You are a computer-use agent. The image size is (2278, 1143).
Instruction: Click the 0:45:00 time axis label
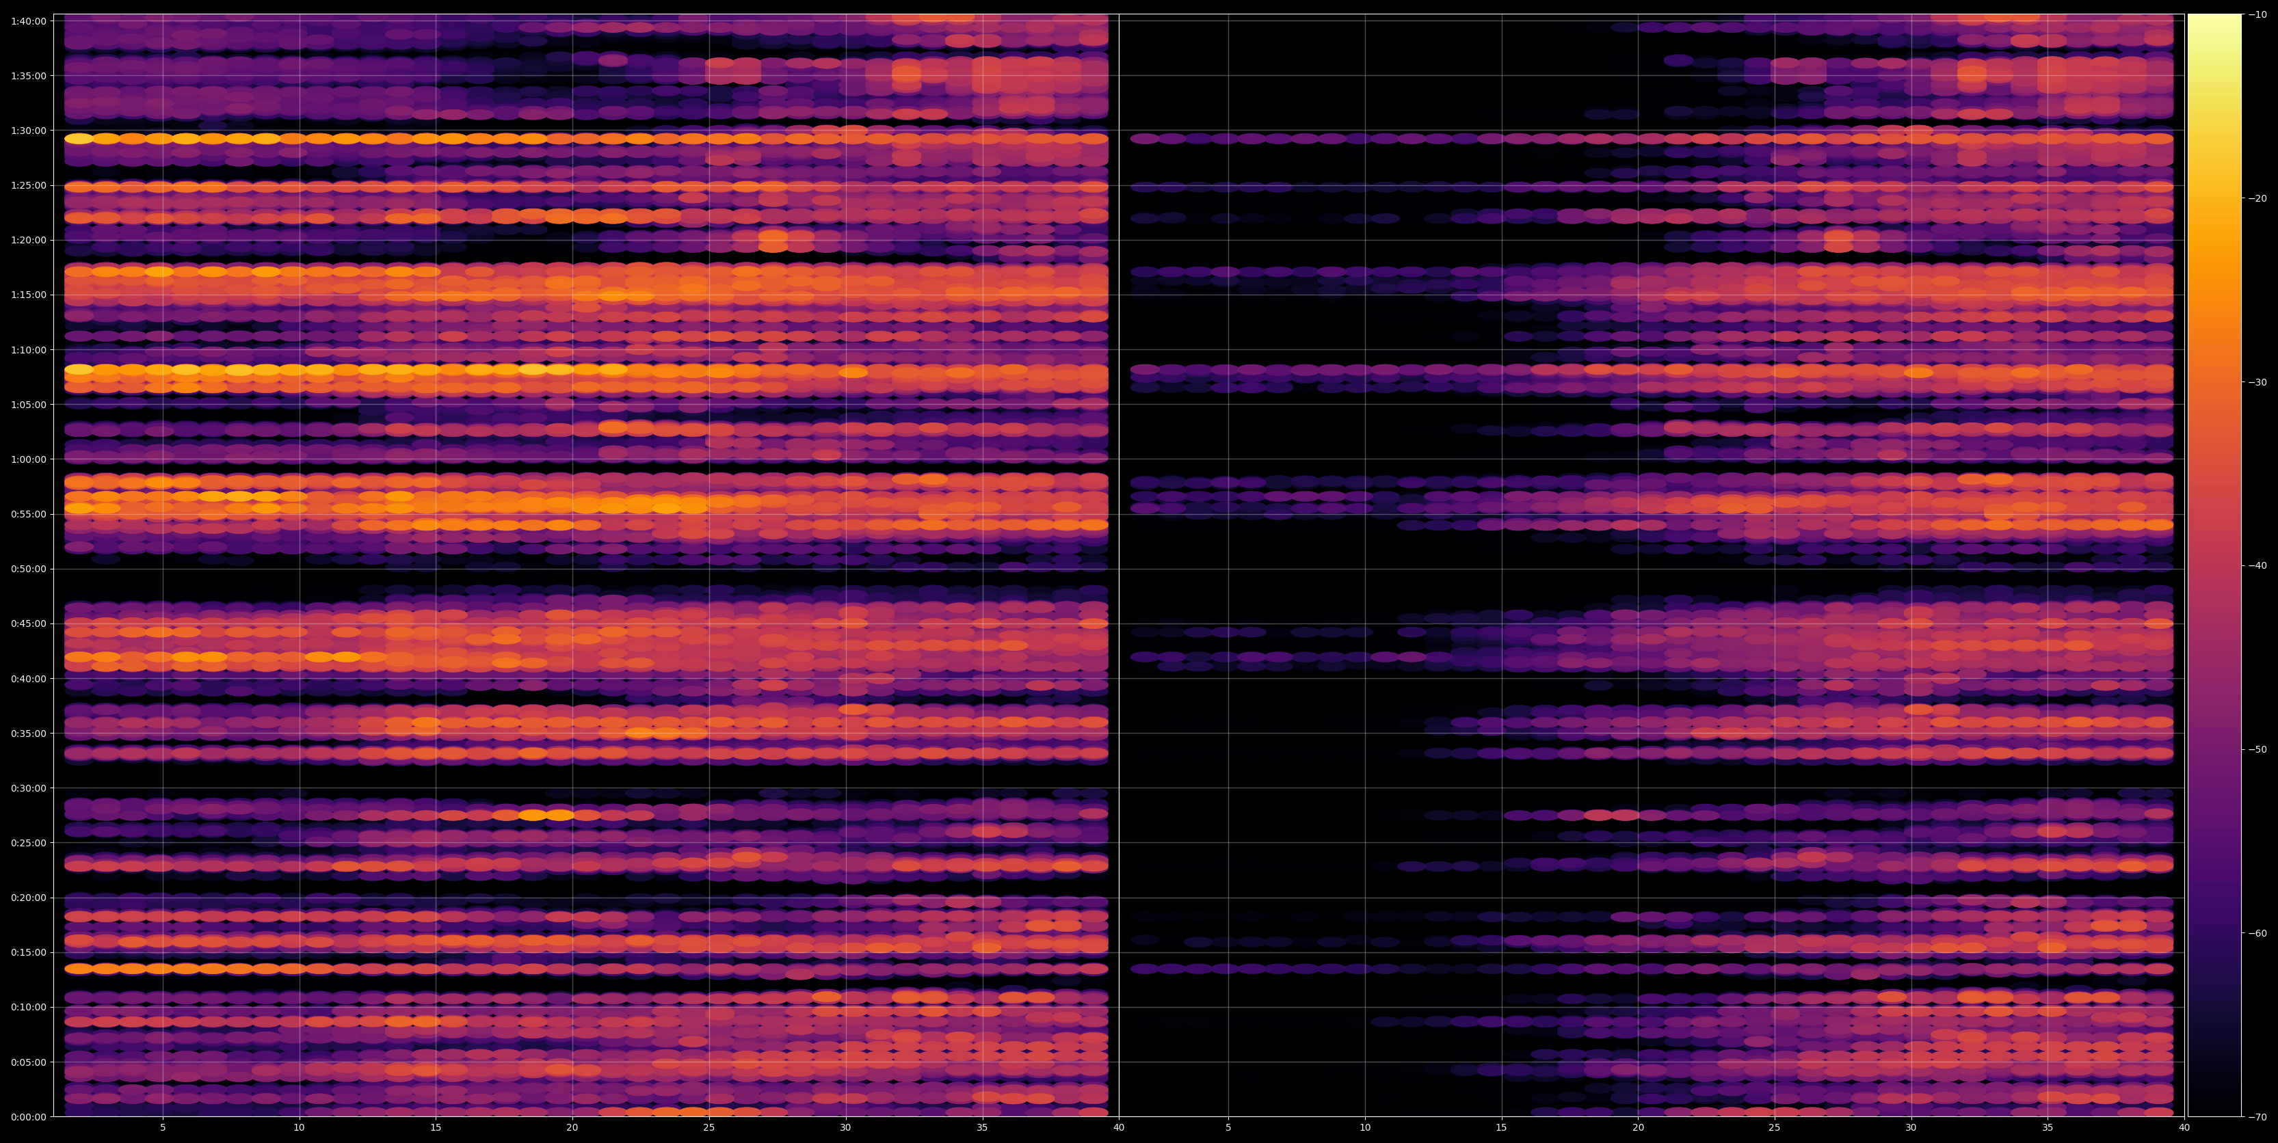click(27, 623)
